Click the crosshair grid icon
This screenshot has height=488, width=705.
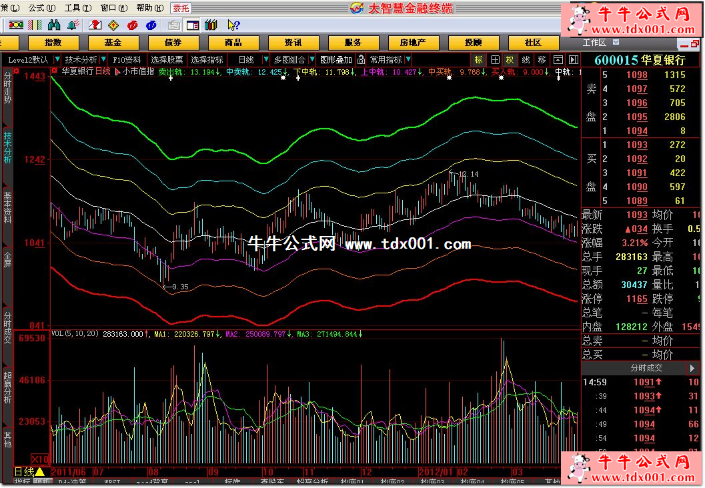(x=495, y=60)
